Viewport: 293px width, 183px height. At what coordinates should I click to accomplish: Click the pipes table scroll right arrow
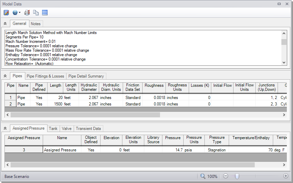click(284, 115)
